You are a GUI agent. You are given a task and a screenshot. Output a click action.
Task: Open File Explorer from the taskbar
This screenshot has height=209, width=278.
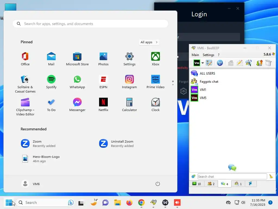pos(117,202)
